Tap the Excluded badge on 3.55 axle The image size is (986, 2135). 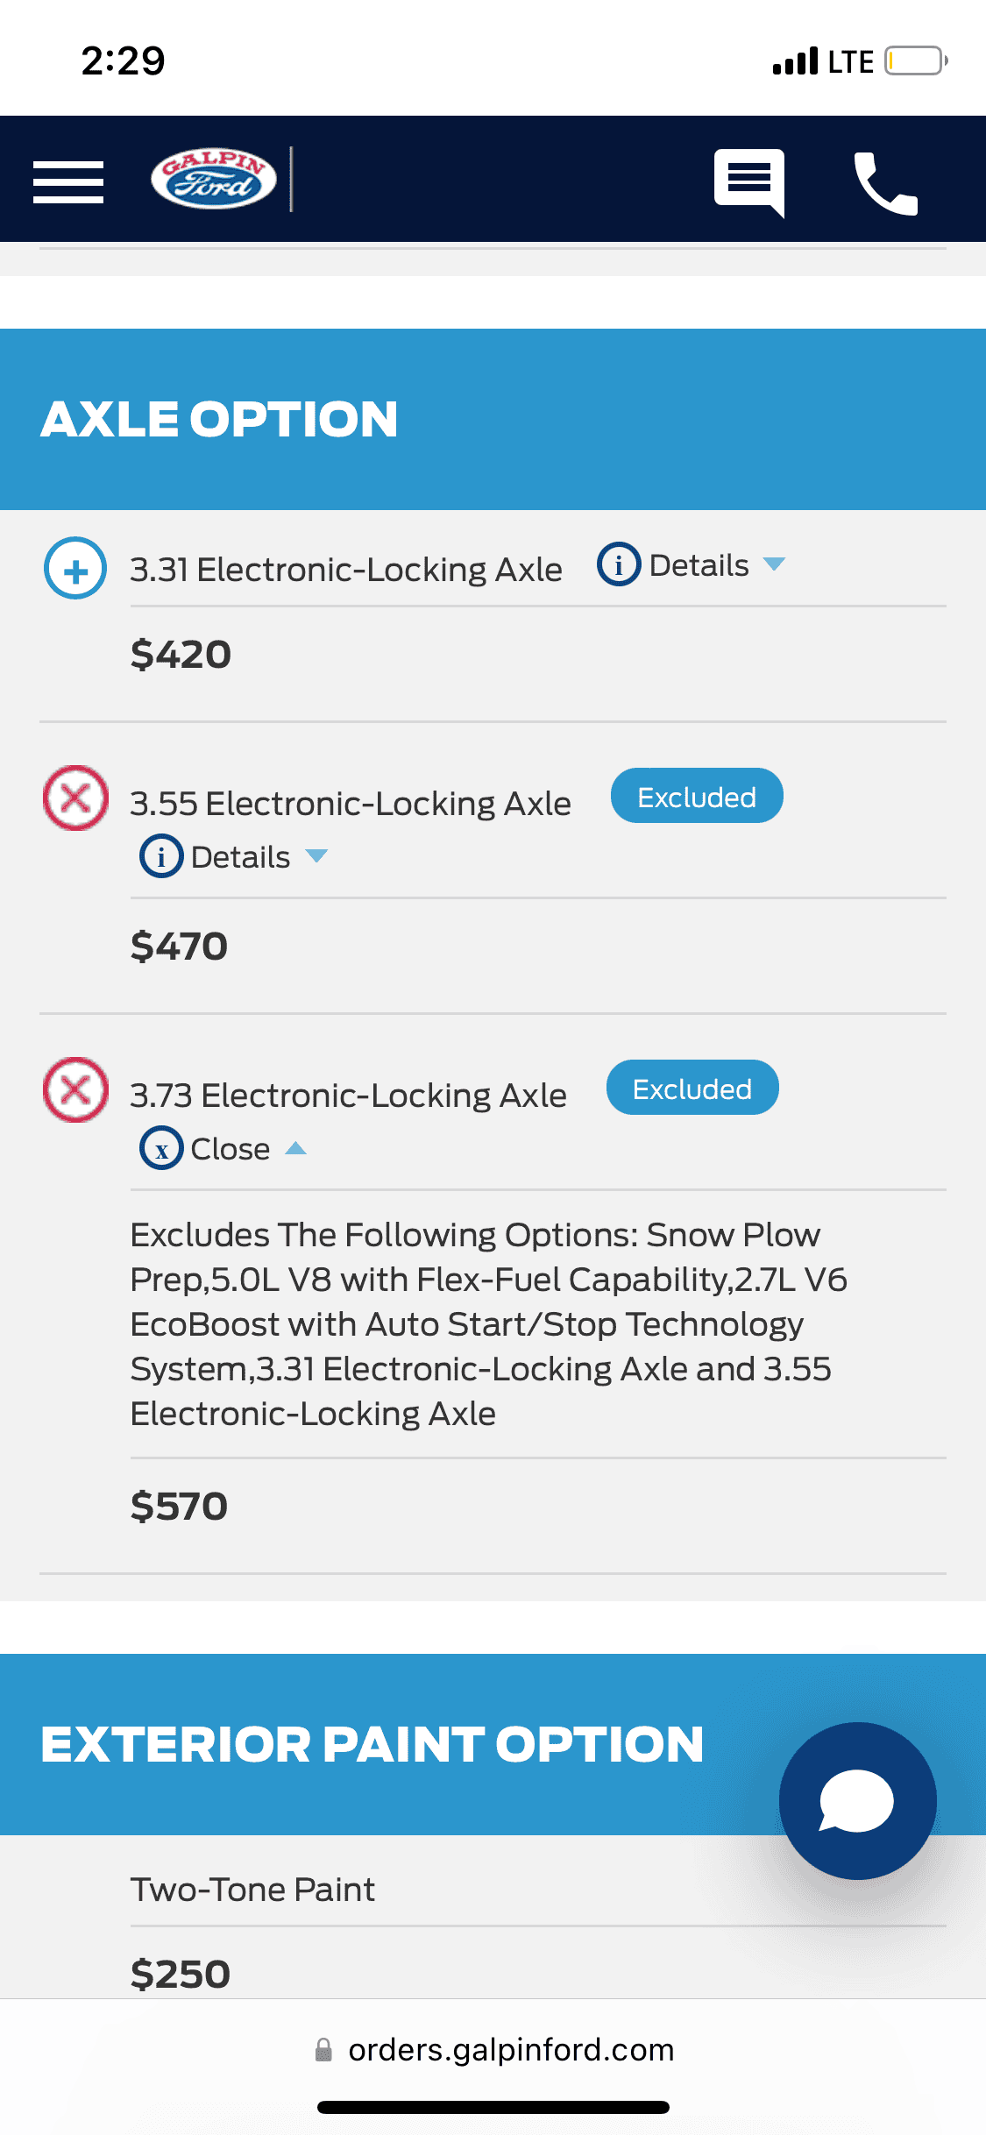coord(697,797)
